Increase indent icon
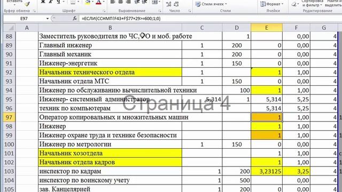 144,2
